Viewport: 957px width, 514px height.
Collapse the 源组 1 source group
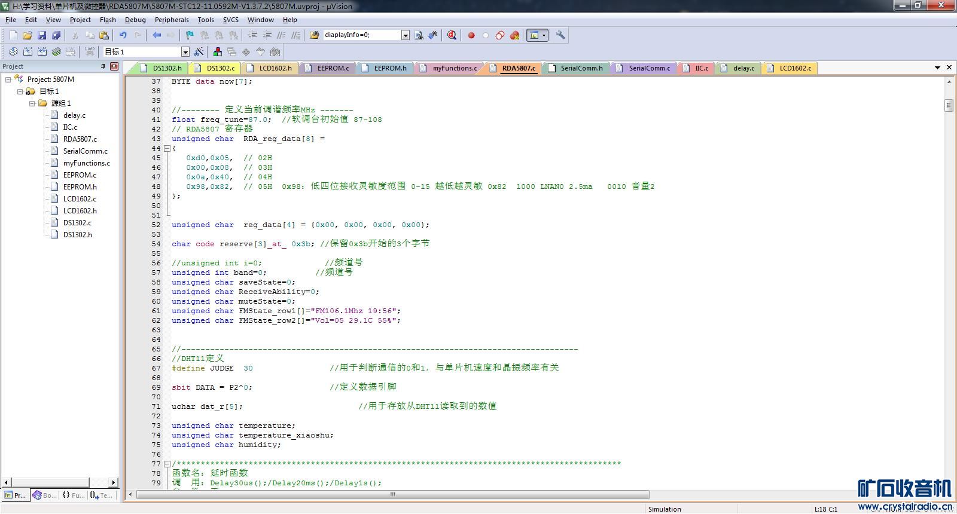(32, 103)
